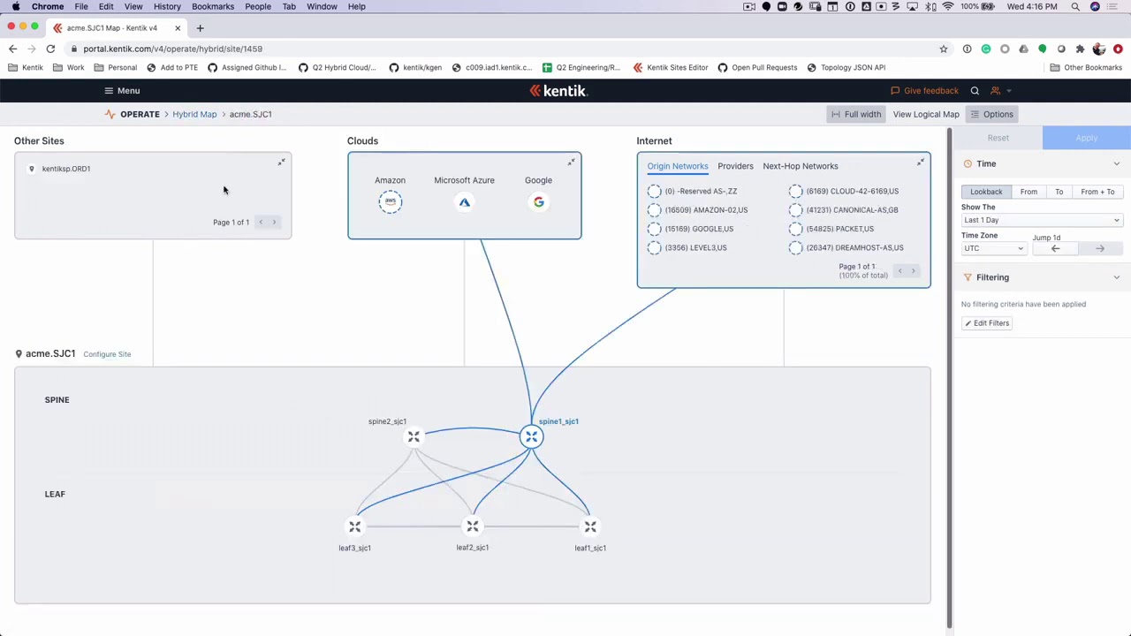Open Kentik Sites Editor bookmark
The height and width of the screenshot is (636, 1131).
[671, 67]
